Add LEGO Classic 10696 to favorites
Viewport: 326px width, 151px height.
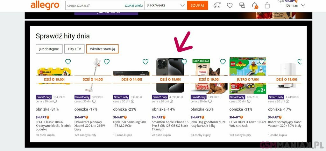coord(68,62)
